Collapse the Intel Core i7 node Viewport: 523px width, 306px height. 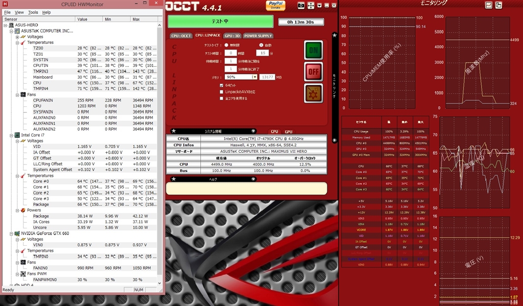coord(11,135)
